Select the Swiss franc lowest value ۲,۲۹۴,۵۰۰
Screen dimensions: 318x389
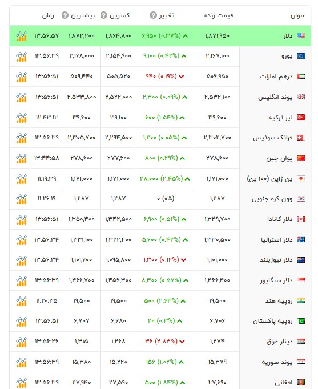(x=118, y=138)
